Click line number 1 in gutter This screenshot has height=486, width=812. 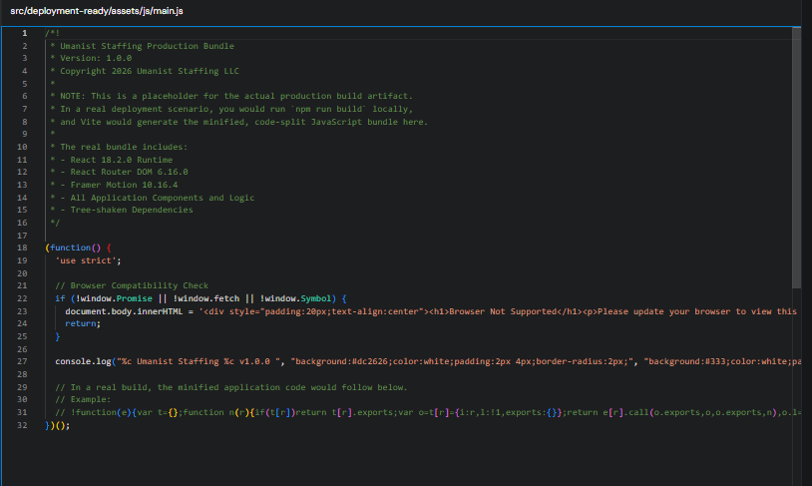[x=24, y=33]
